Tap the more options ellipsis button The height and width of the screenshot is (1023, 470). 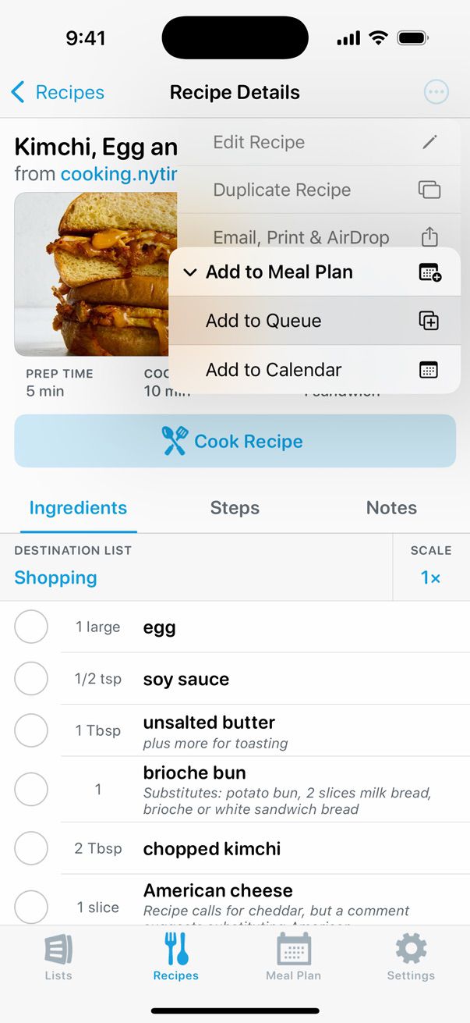436,92
